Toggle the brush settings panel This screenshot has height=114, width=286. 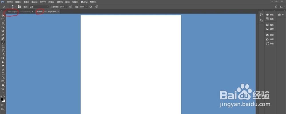click(19, 7)
